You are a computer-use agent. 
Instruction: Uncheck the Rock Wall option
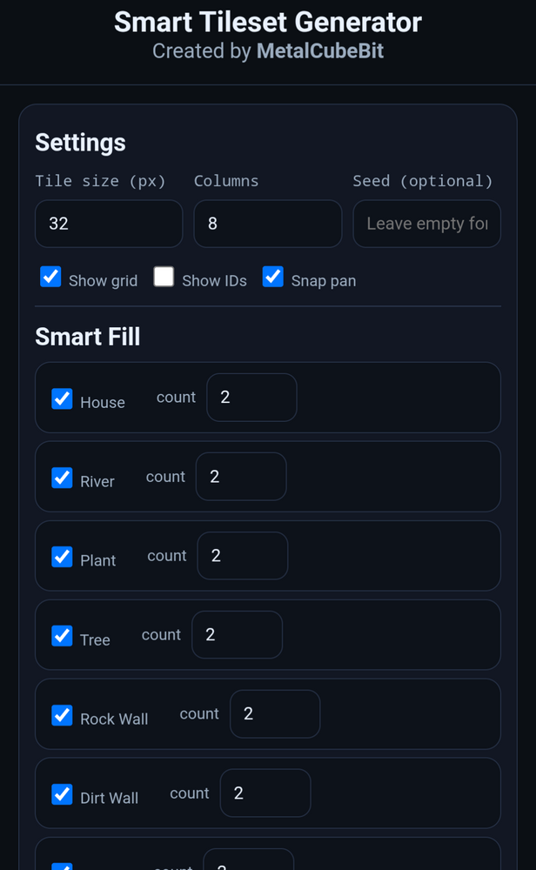pos(61,715)
